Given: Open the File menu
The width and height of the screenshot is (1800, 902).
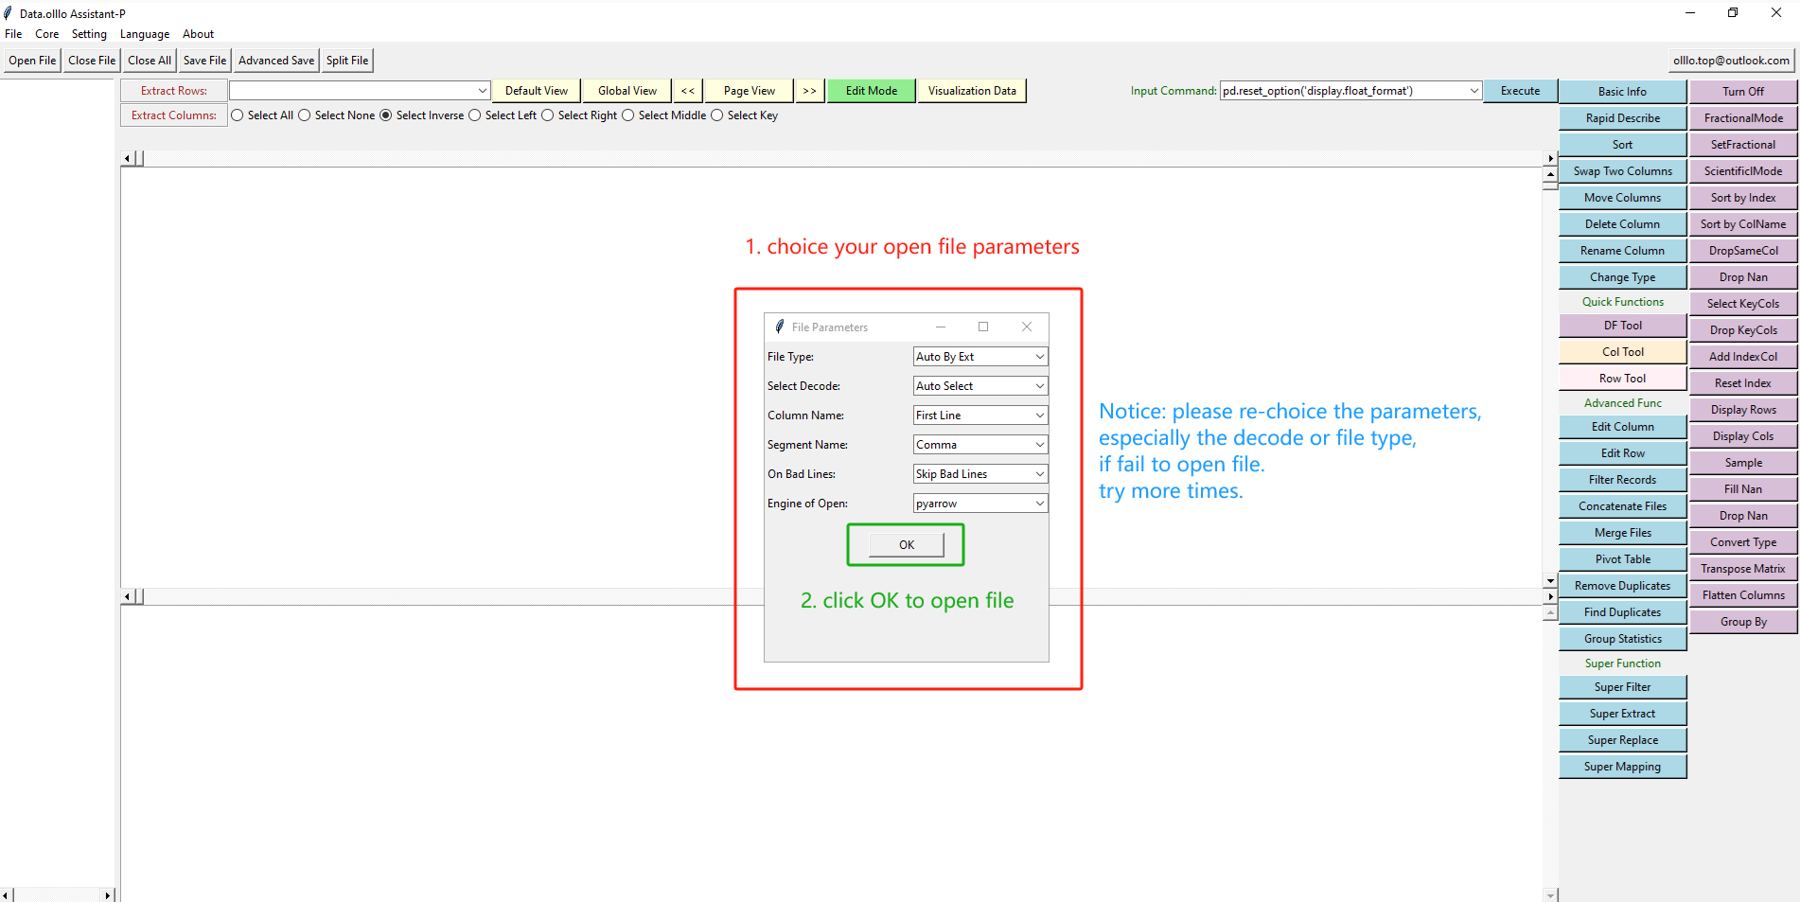Looking at the screenshot, I should coord(13,34).
